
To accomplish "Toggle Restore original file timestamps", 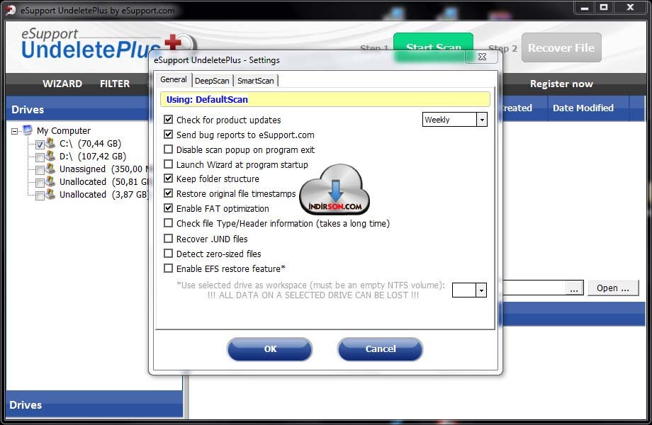I will (x=168, y=193).
